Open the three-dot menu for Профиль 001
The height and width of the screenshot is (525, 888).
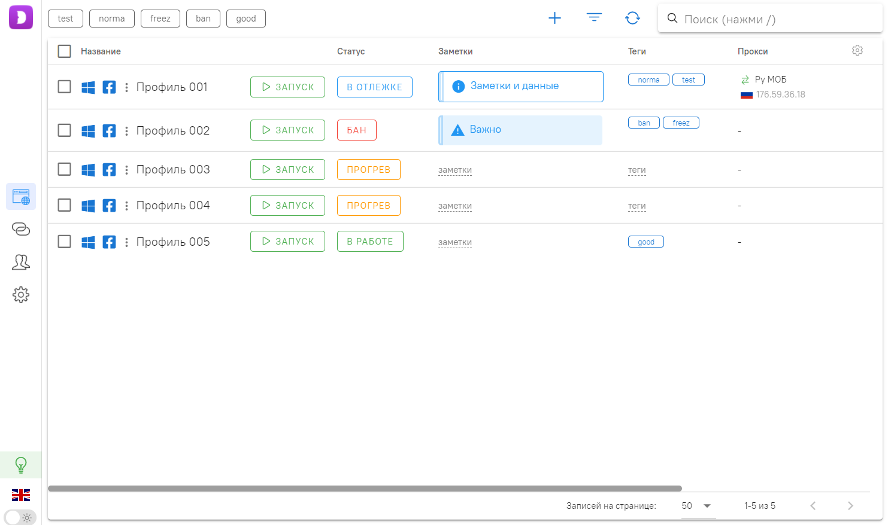click(126, 87)
